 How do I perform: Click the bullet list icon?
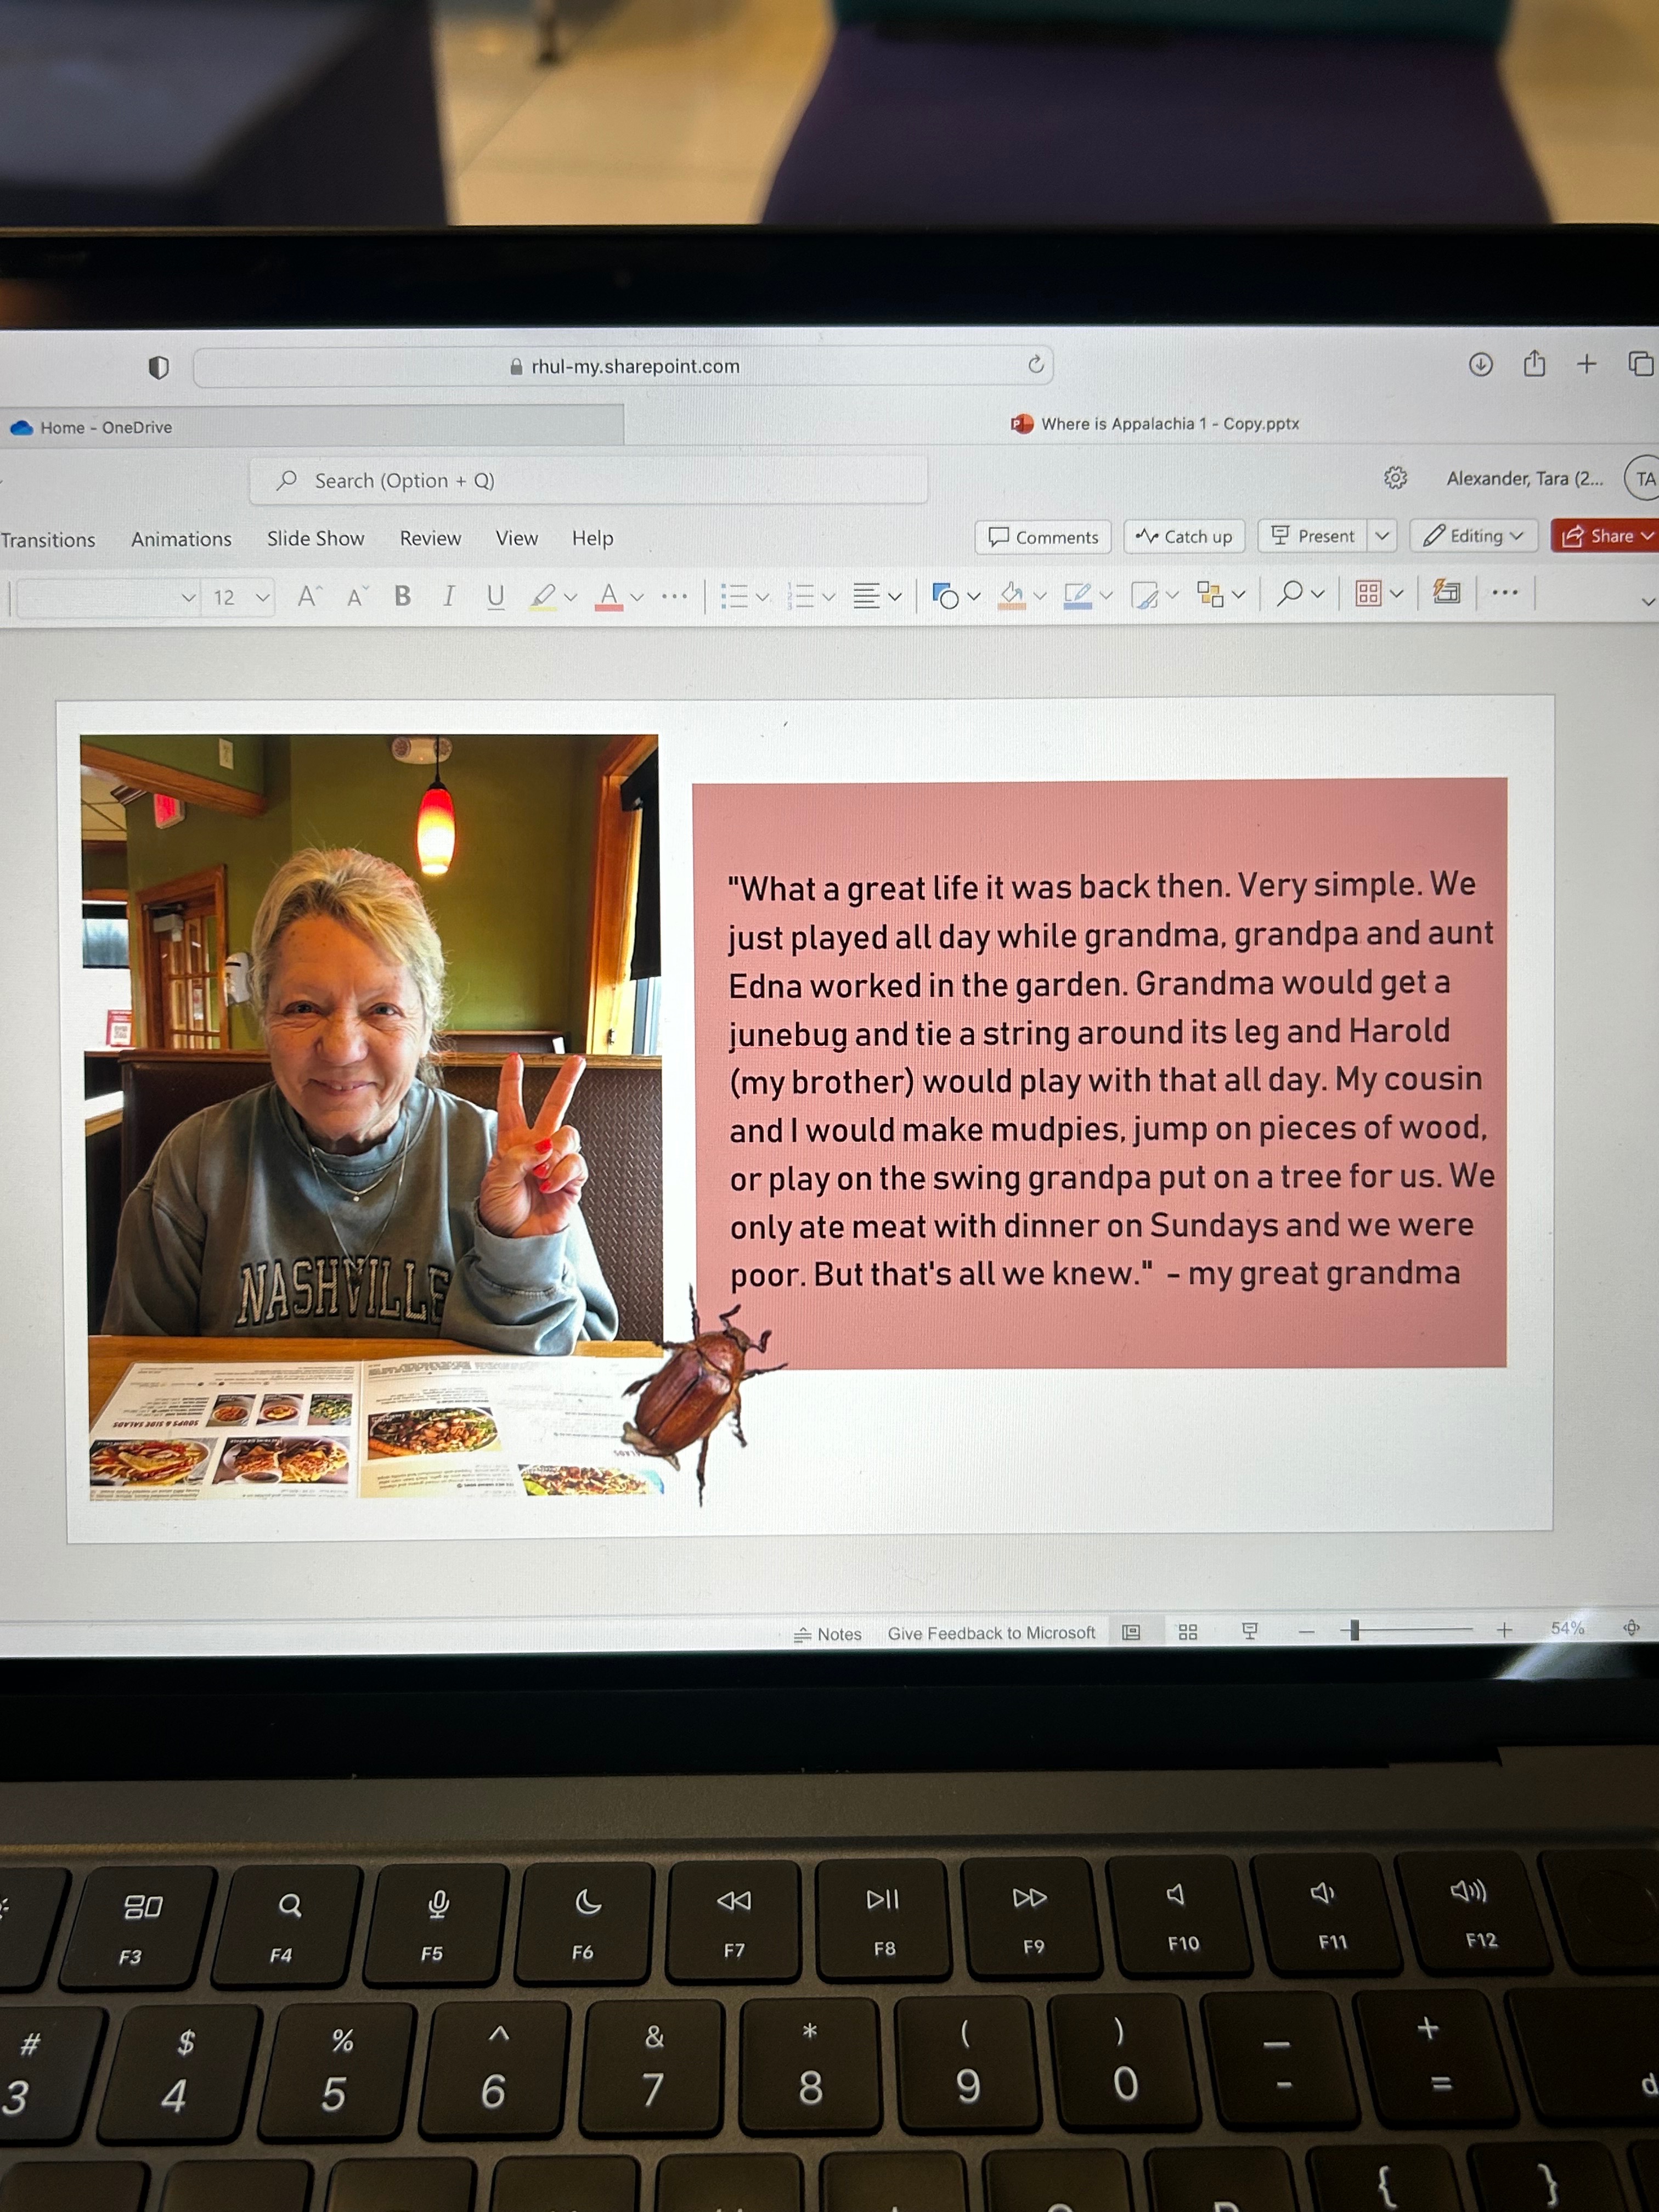coord(734,597)
